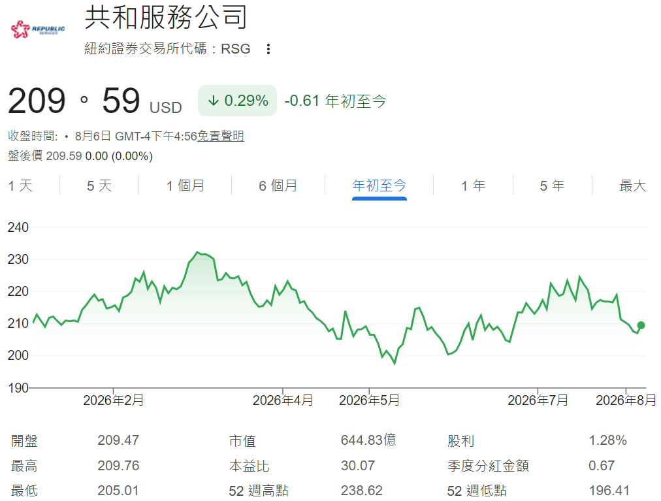Click the 市值 label

click(x=242, y=441)
